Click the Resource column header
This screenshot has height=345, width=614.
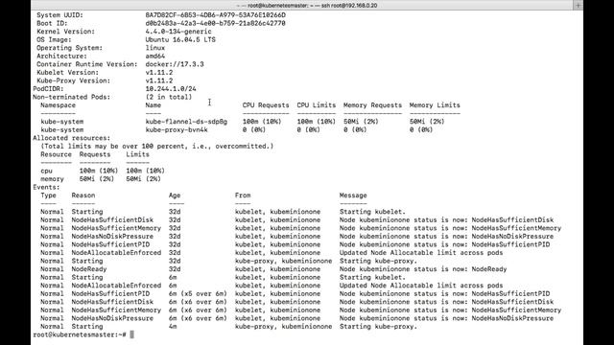[x=56, y=154]
